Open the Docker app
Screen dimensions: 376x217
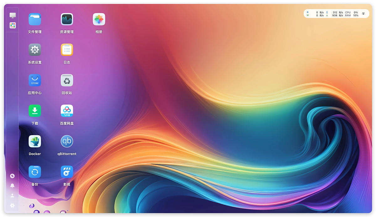[x=35, y=141]
